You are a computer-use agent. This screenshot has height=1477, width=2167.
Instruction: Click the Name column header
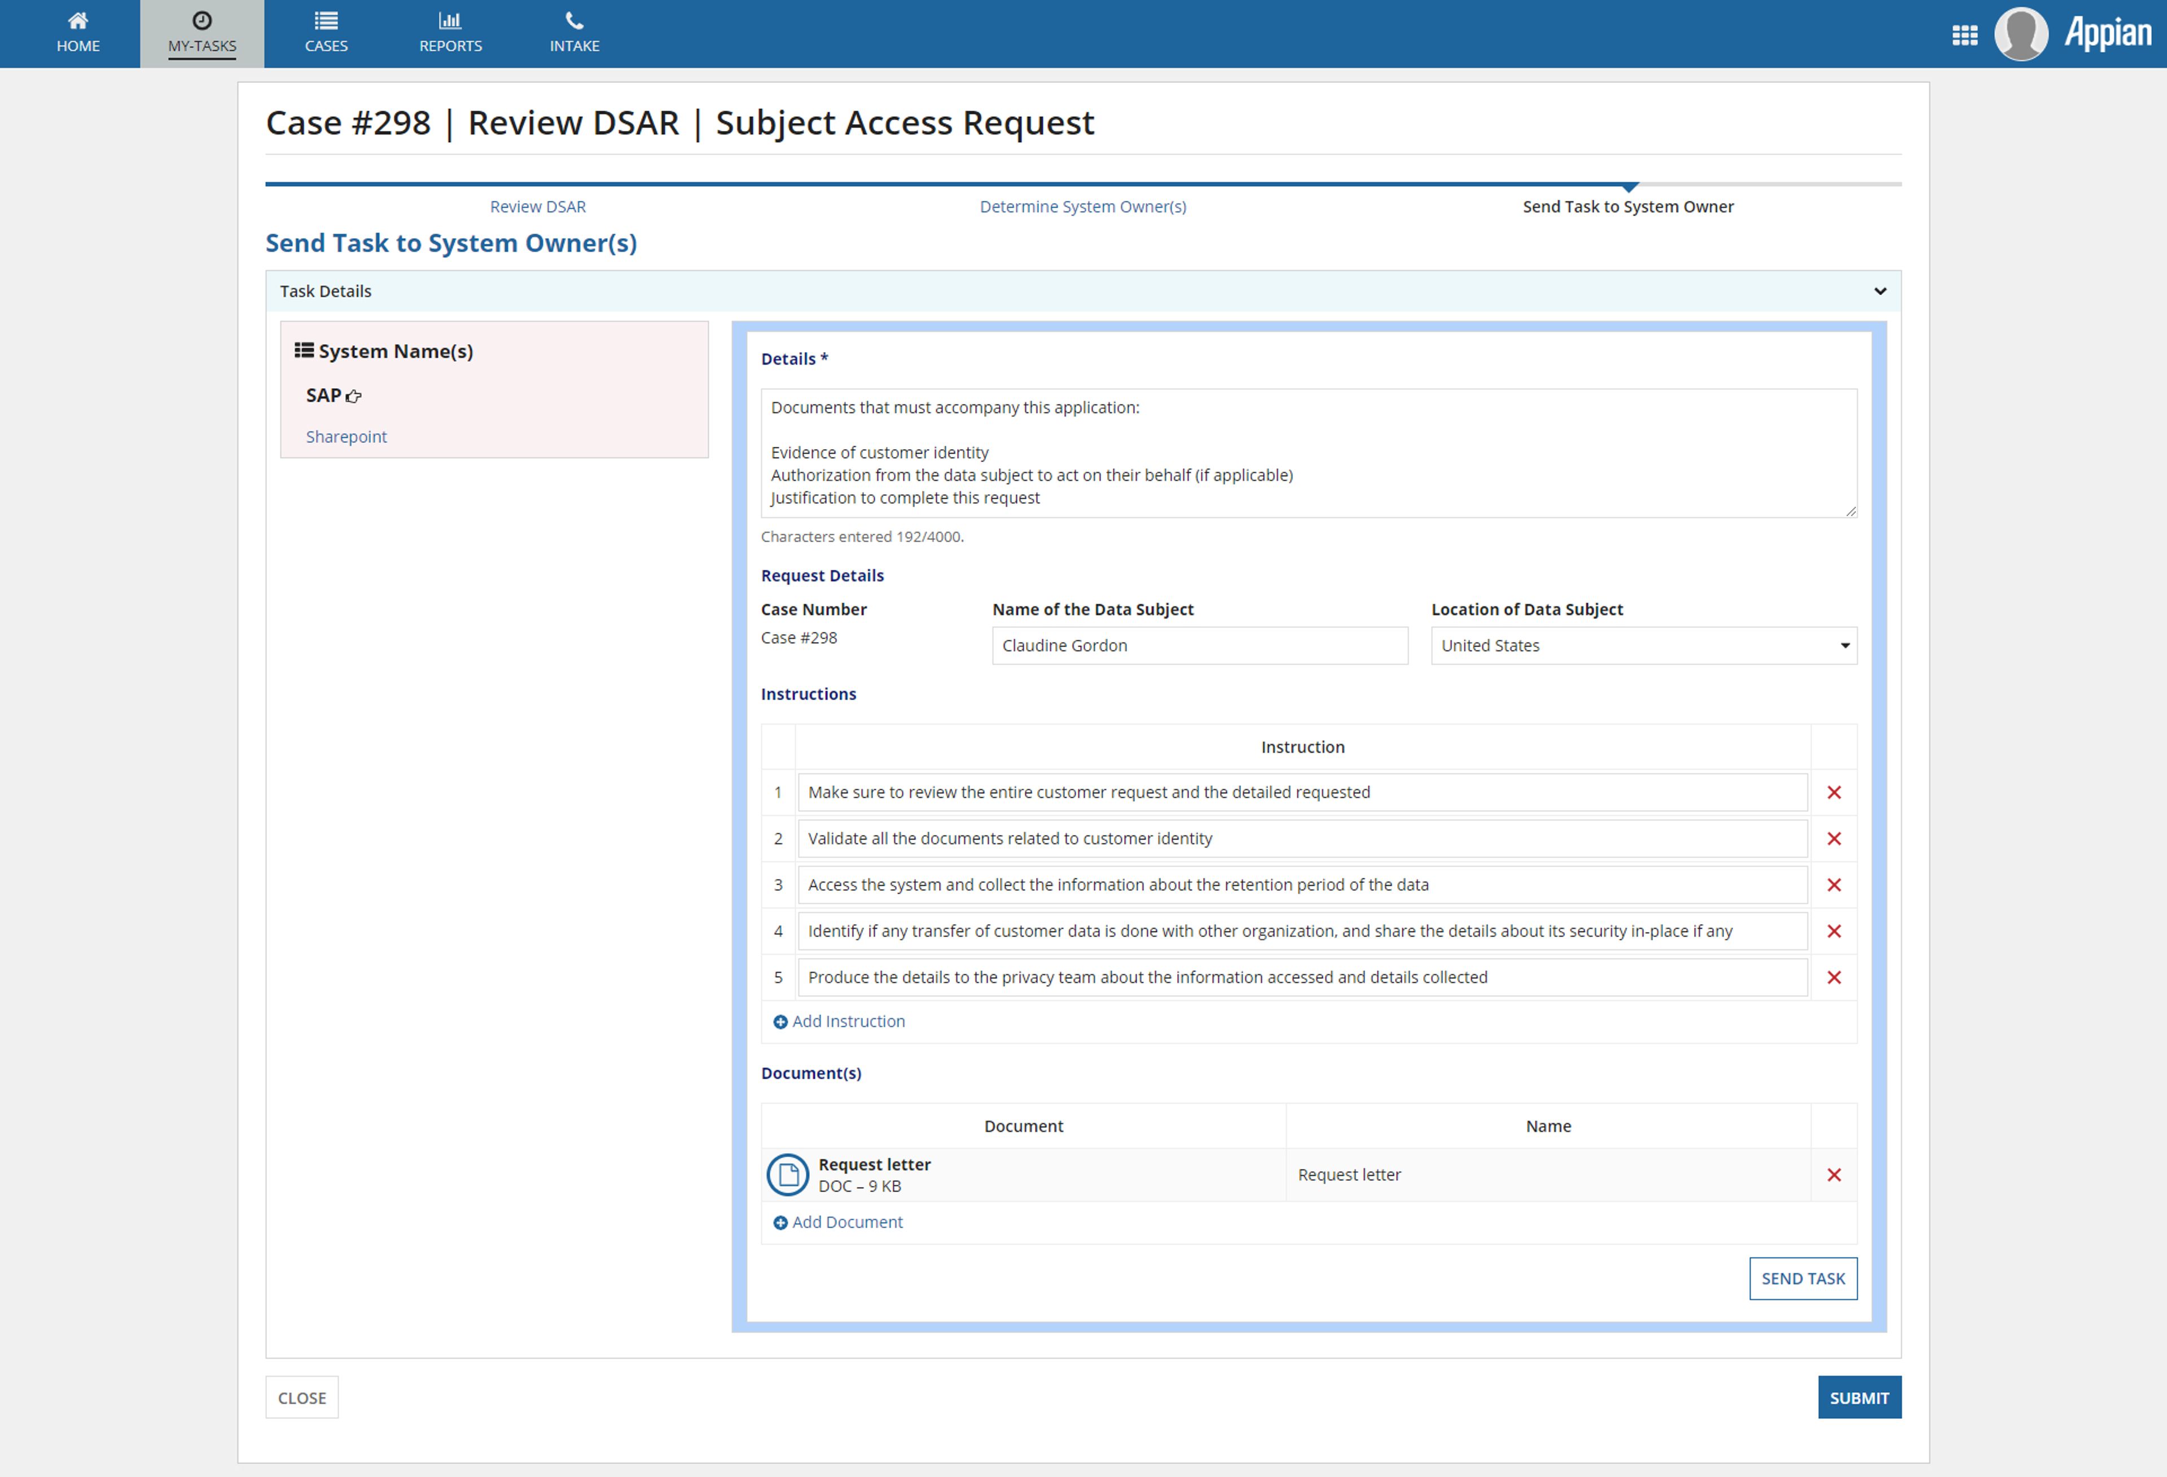tap(1548, 1127)
